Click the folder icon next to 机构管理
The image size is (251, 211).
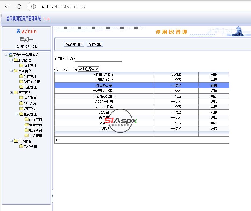21,76
